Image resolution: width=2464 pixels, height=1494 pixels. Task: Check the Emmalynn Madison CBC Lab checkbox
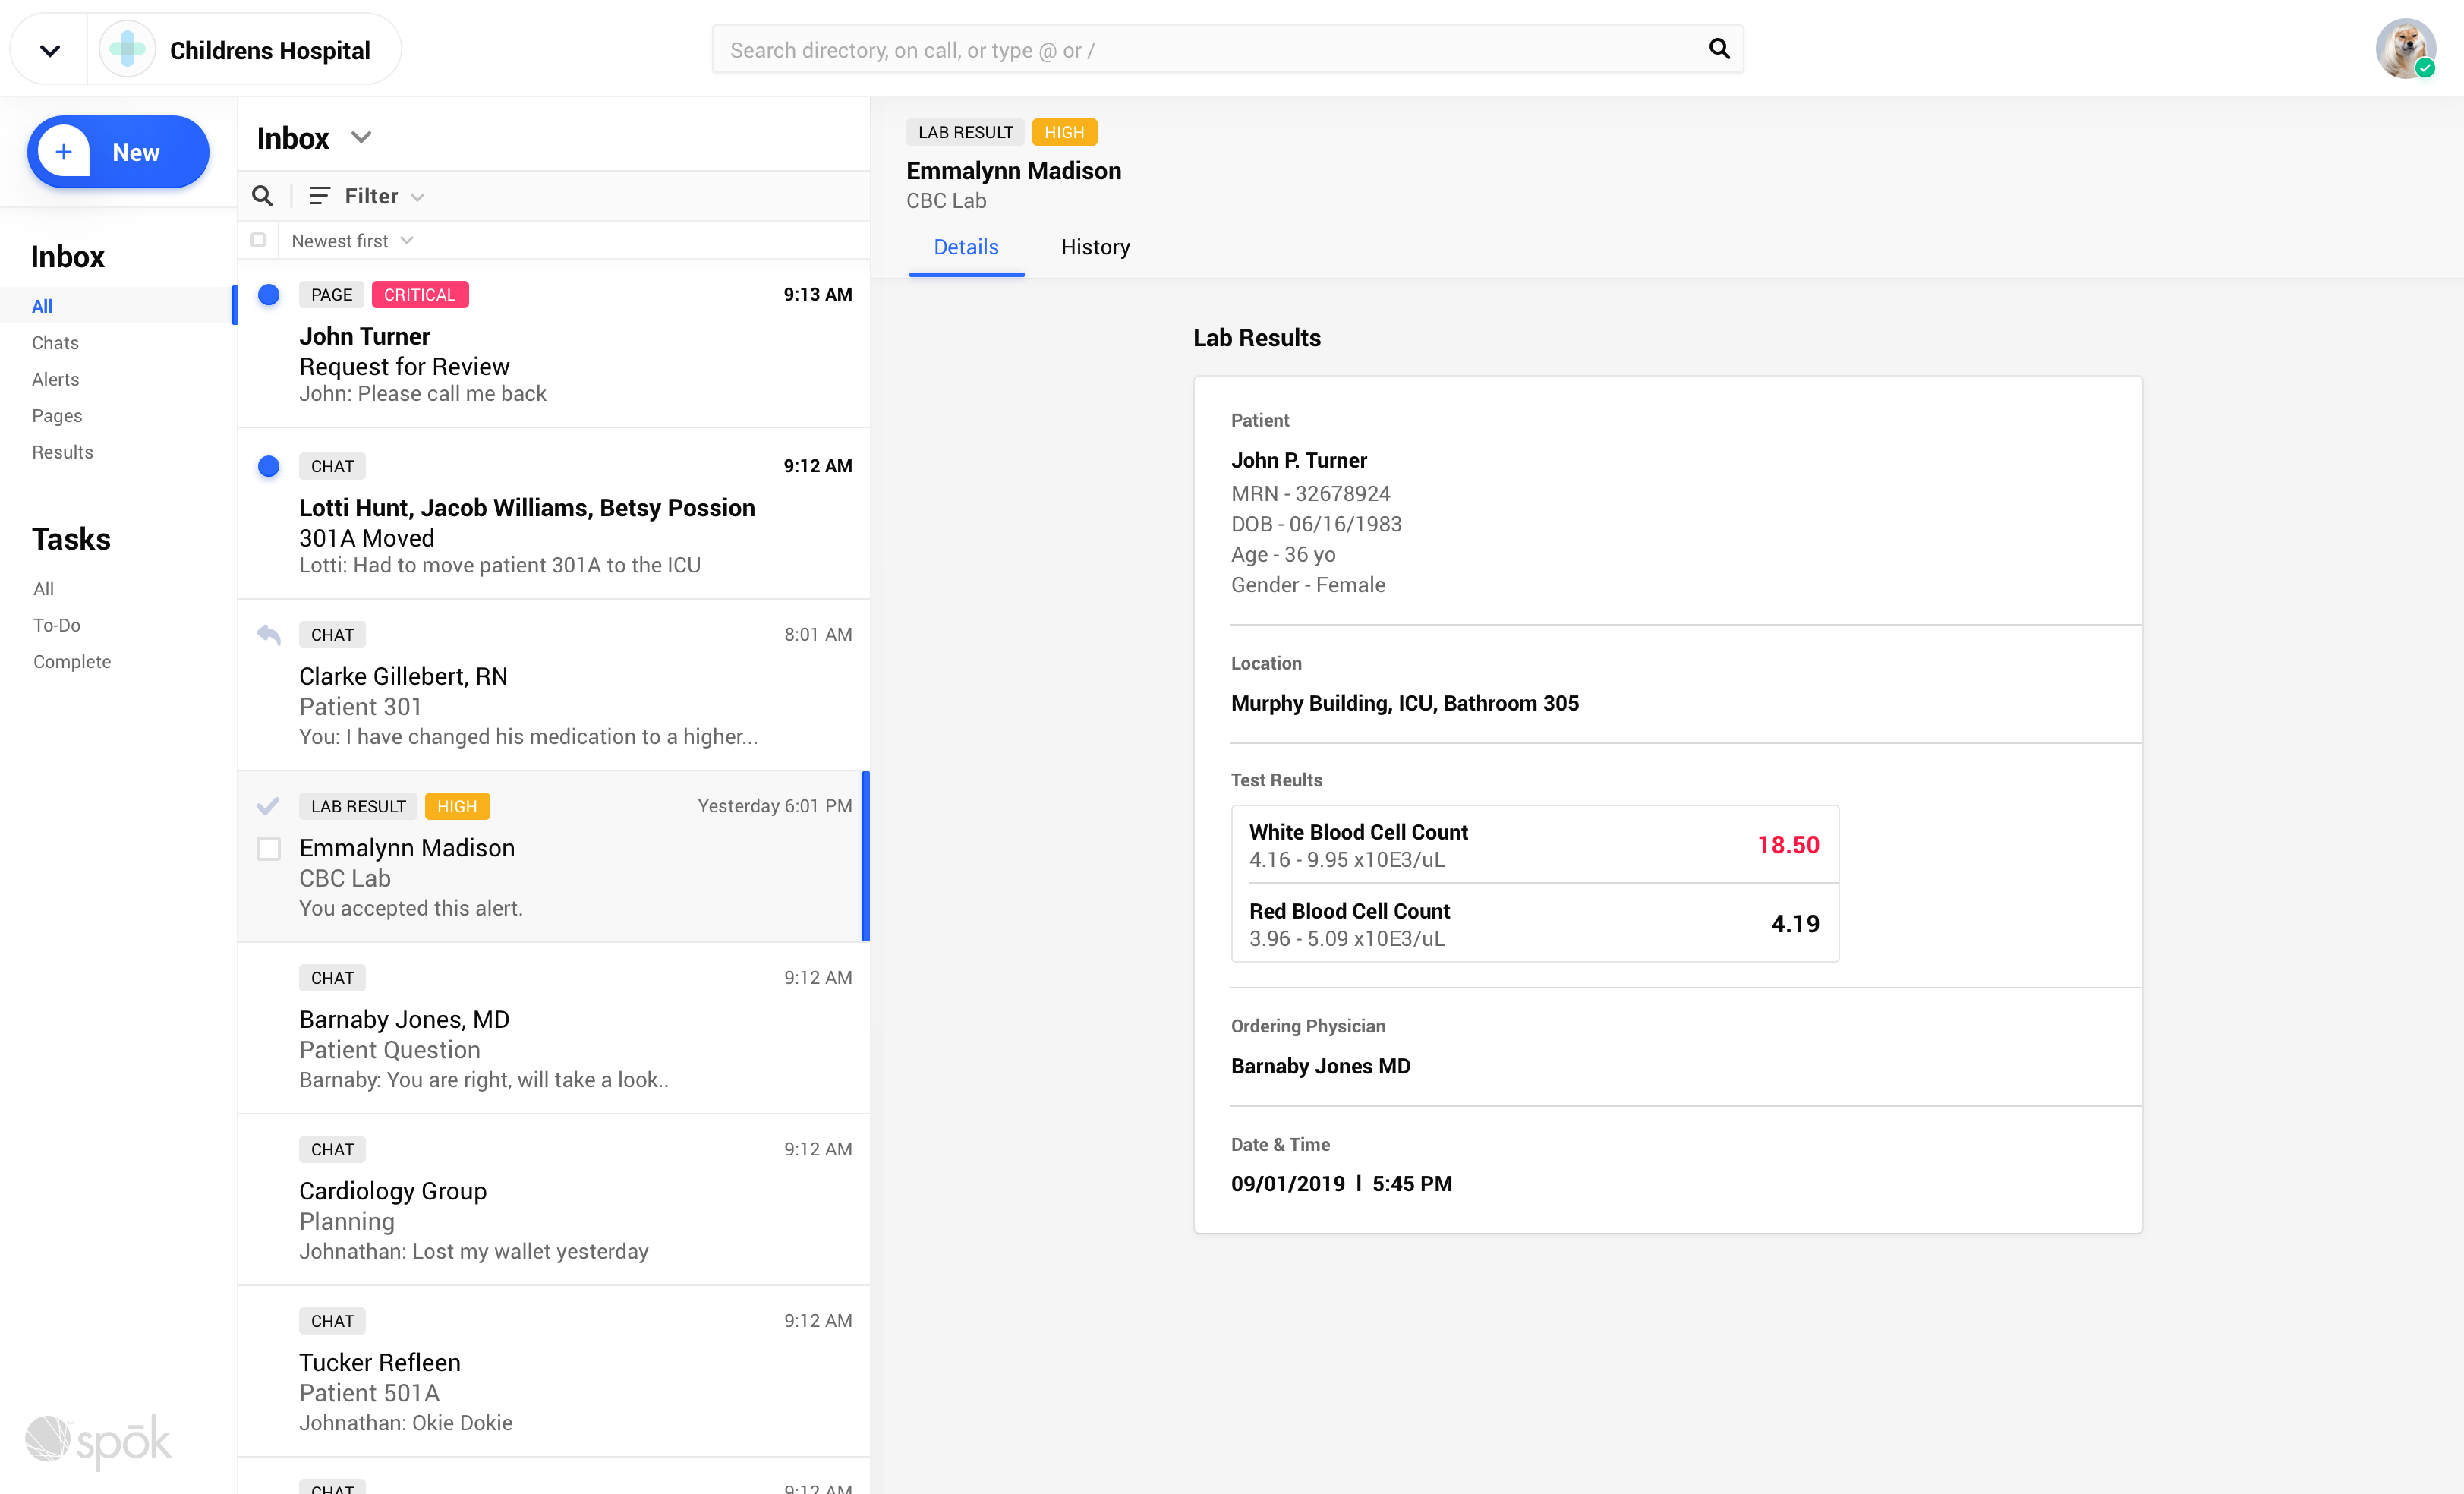268,849
